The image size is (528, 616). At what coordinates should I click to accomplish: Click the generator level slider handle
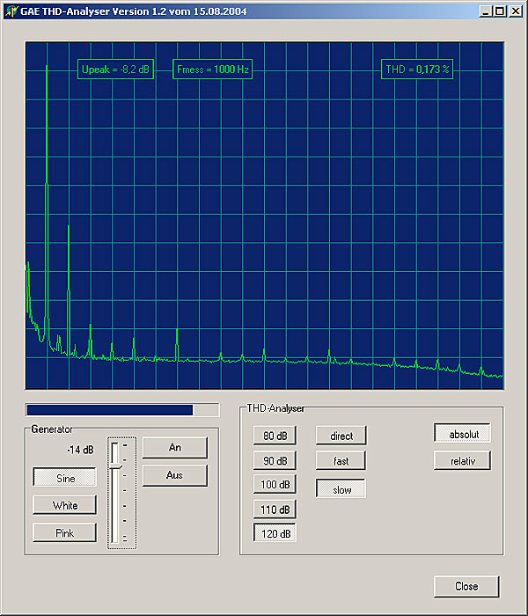(115, 455)
